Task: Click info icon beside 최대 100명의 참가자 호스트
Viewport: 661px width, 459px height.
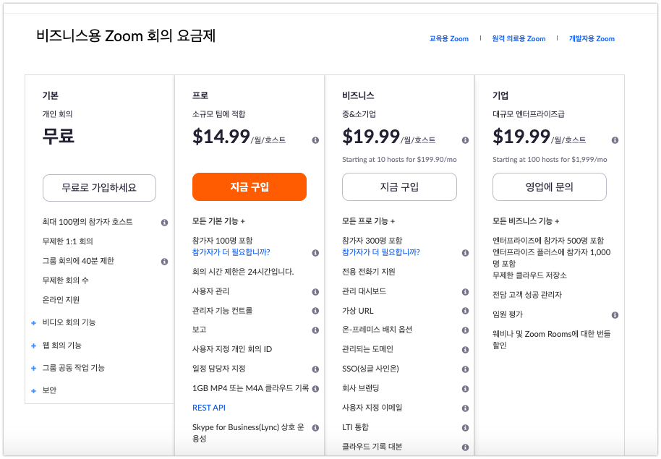Action: point(165,223)
